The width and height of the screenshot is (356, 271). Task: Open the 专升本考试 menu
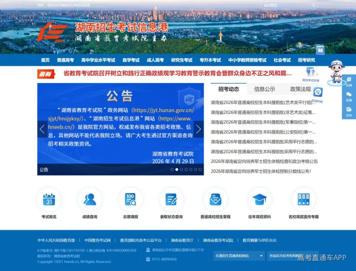(210, 60)
